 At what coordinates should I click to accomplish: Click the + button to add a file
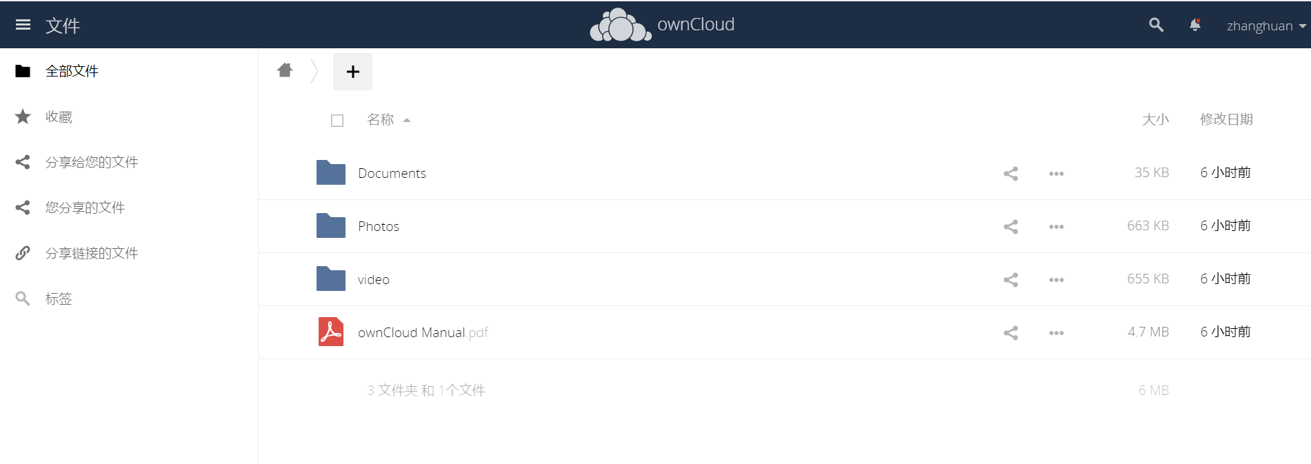point(352,71)
